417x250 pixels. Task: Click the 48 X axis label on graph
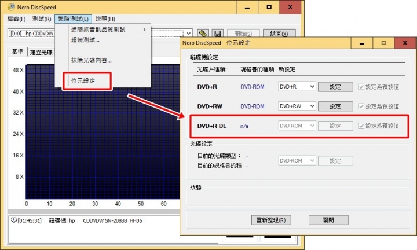[x=18, y=70]
